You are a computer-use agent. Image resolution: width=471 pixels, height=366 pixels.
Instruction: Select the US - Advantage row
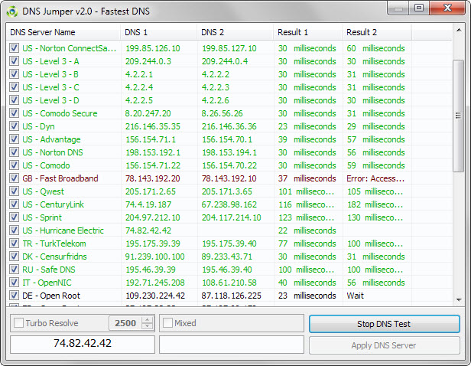[229, 139]
